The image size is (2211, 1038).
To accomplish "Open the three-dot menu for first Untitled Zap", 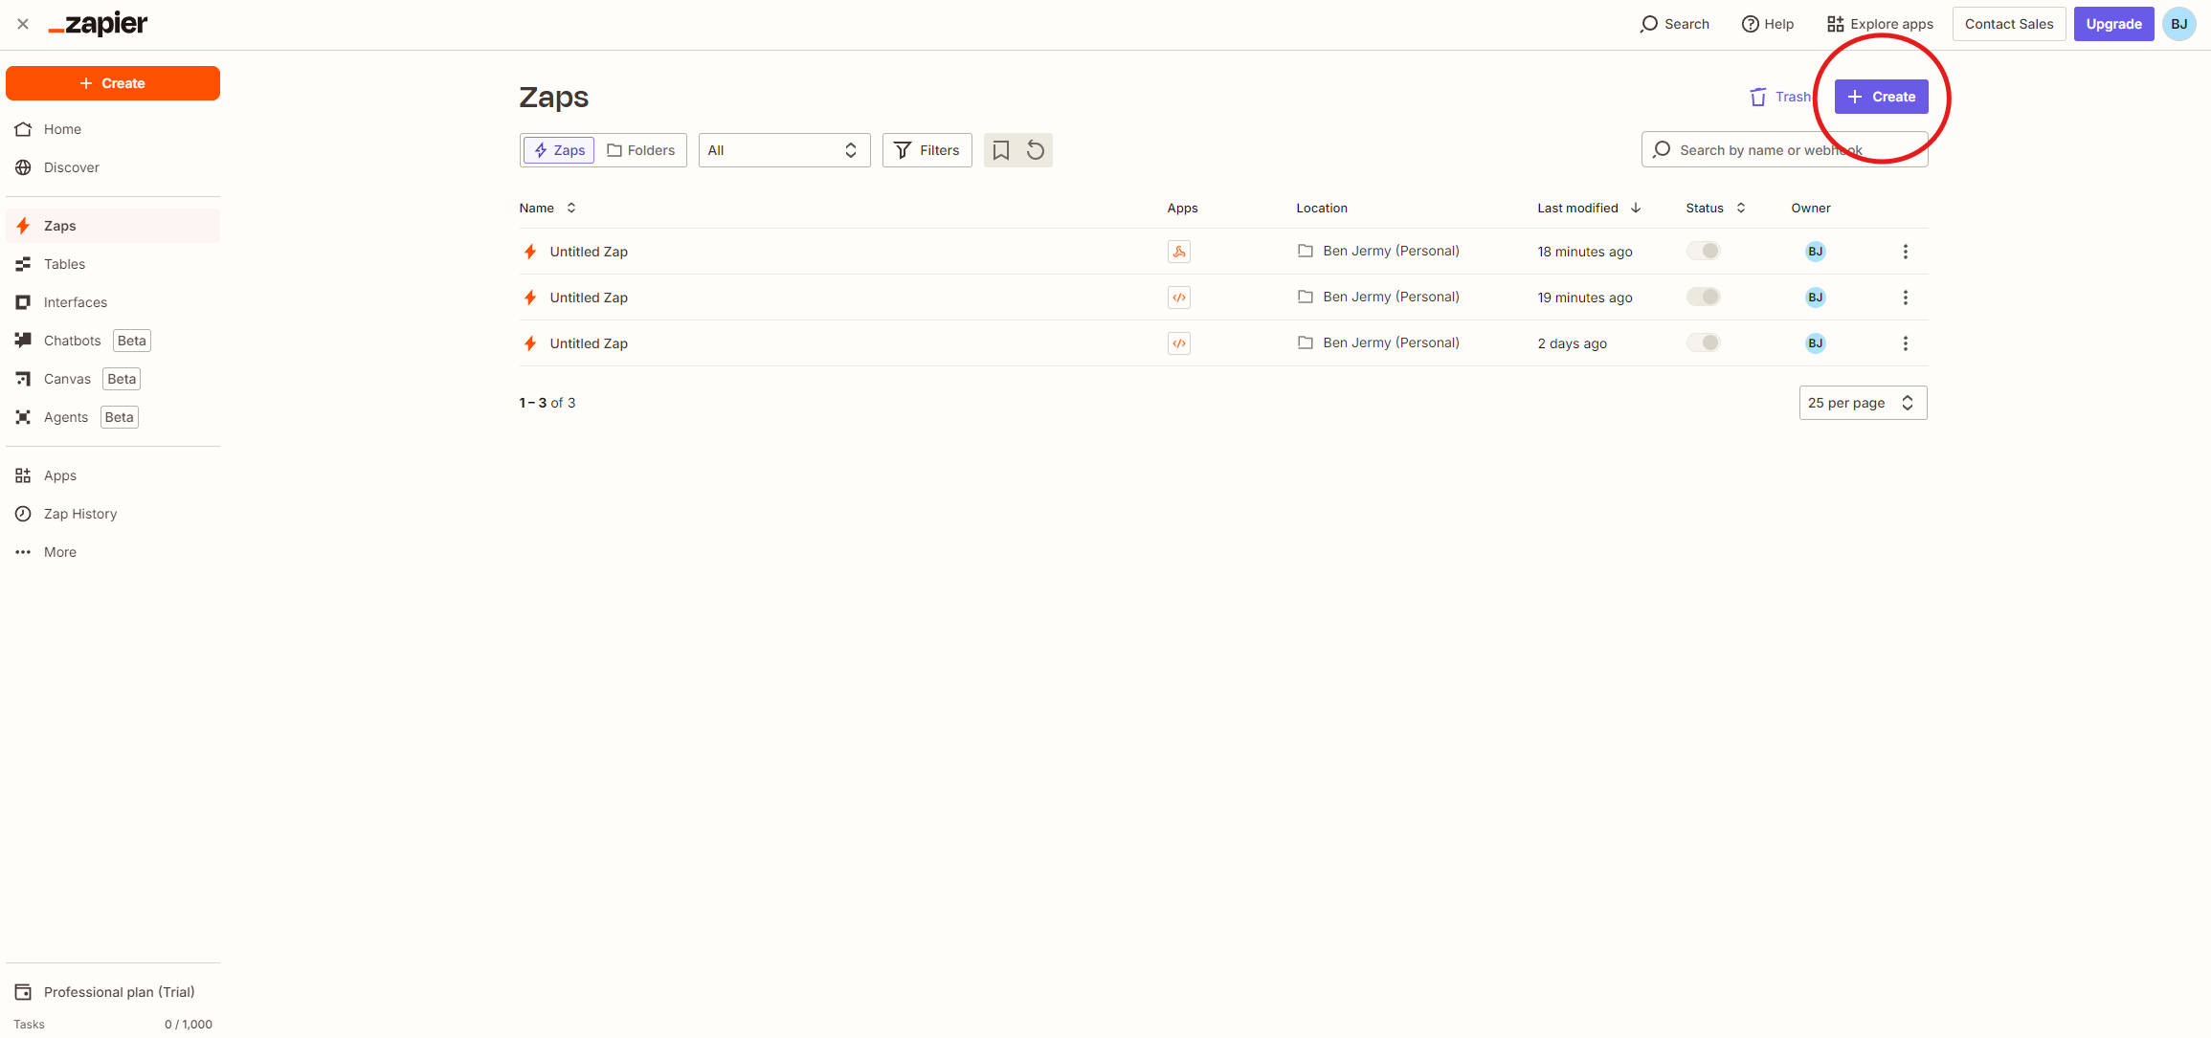I will (x=1905, y=252).
